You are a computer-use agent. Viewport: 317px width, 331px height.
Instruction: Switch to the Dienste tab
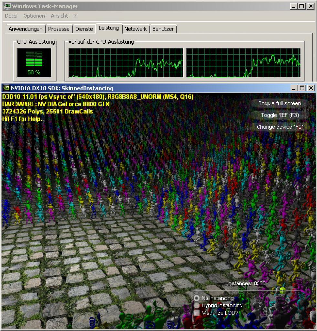(x=84, y=29)
